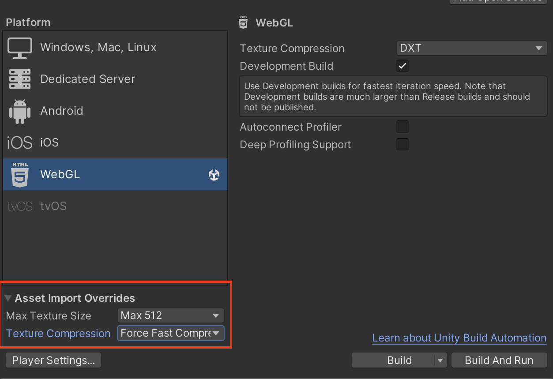This screenshot has width=553, height=379.
Task: Select the WebGL platform row
Action: (x=115, y=174)
